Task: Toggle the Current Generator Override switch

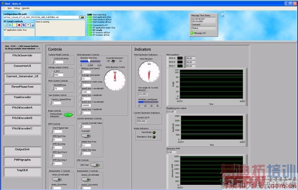Action: coord(86,136)
